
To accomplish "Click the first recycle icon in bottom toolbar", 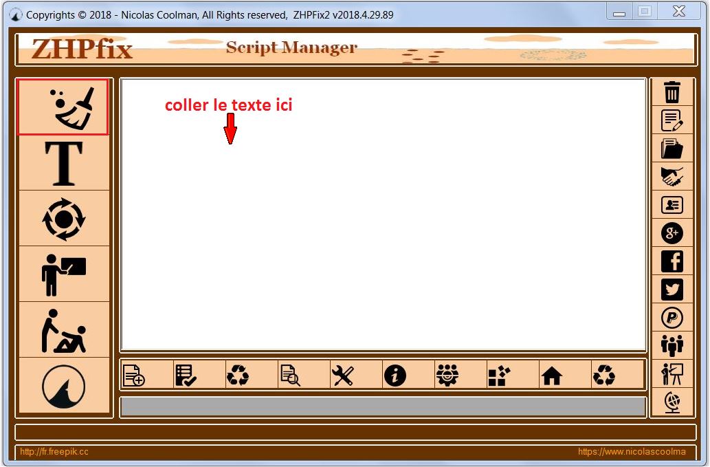I will pos(238,375).
